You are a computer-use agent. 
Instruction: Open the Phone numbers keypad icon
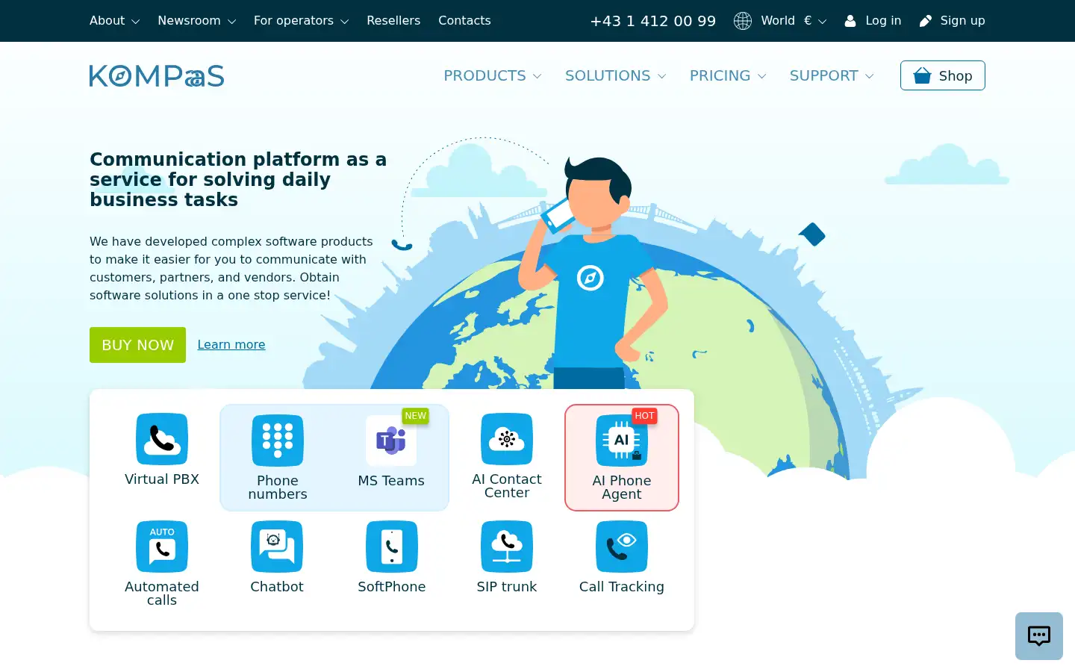[x=278, y=441]
